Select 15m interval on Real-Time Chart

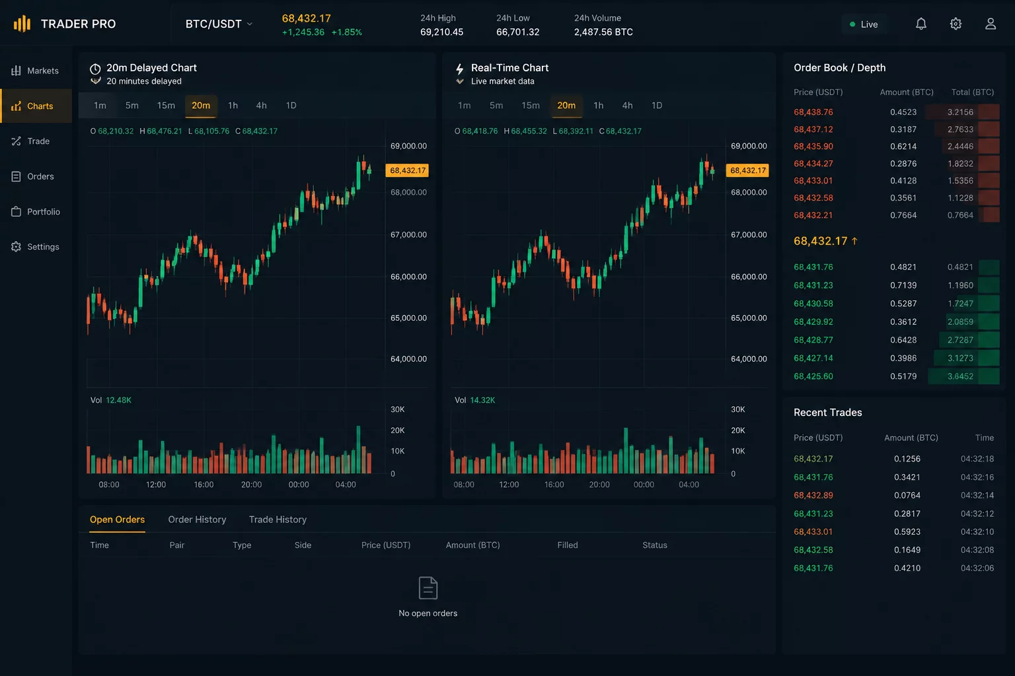[531, 106]
